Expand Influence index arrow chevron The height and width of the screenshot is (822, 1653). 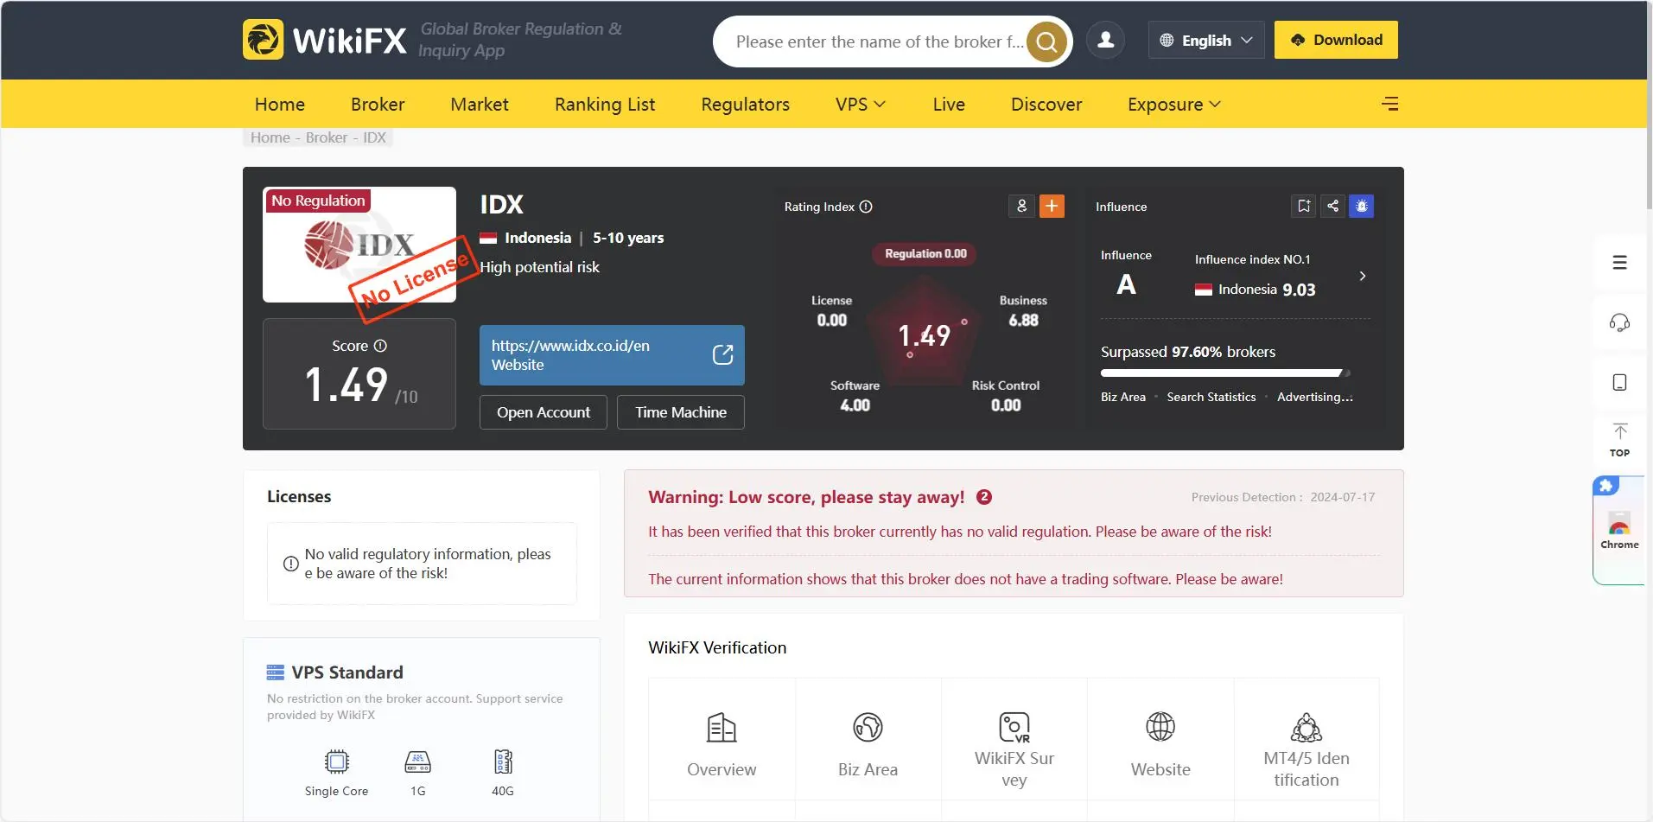1363,276
